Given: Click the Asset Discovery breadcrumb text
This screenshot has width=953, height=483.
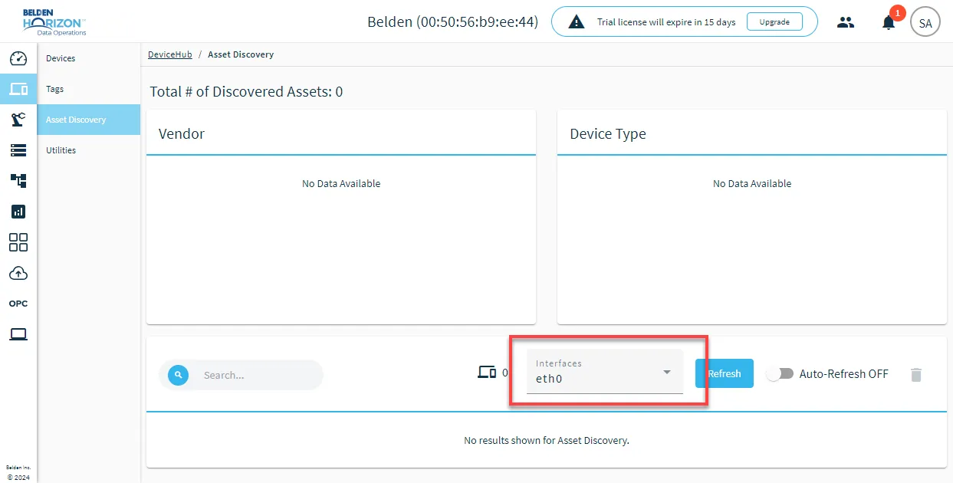Looking at the screenshot, I should [x=241, y=54].
